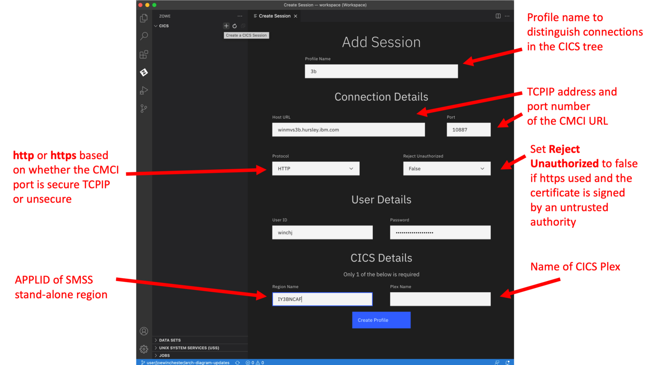Click the Region Name field with IY3BNCAF

pos(322,299)
